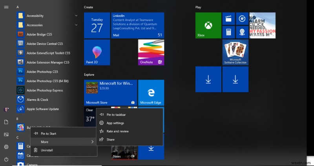
Task: Open the OneNote tile
Action: pos(151,52)
